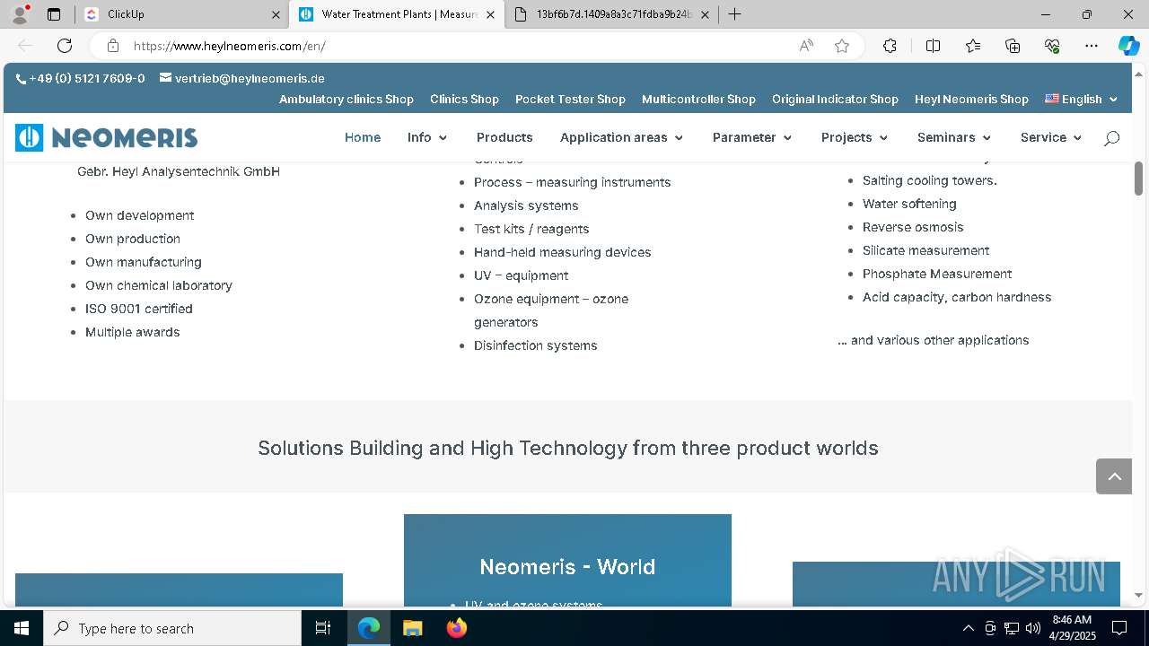Reload the page with the refresh icon
Screen dimensions: 1149x646
(65, 46)
